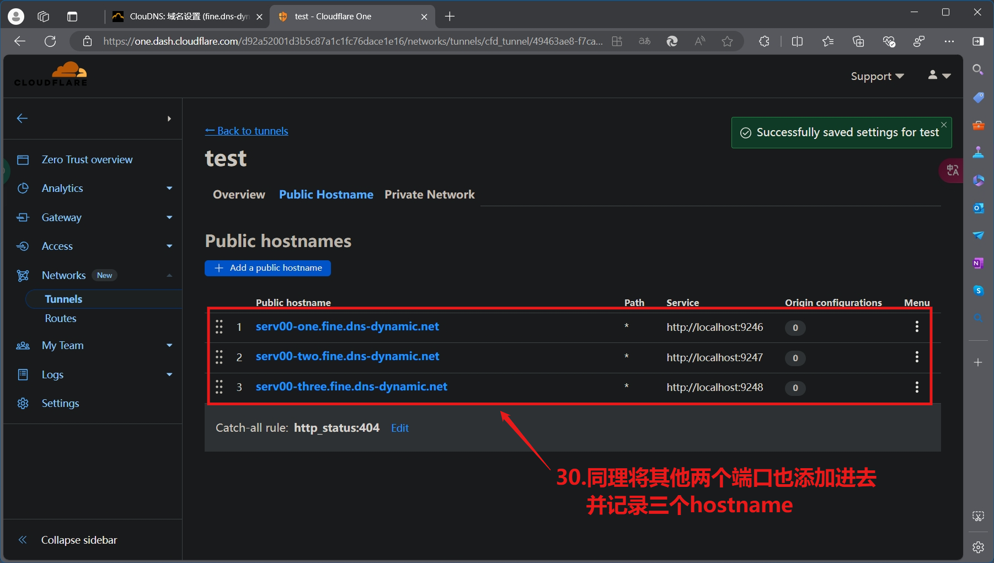The image size is (994, 563).
Task: Open browser extensions puzzle icon
Action: [764, 41]
